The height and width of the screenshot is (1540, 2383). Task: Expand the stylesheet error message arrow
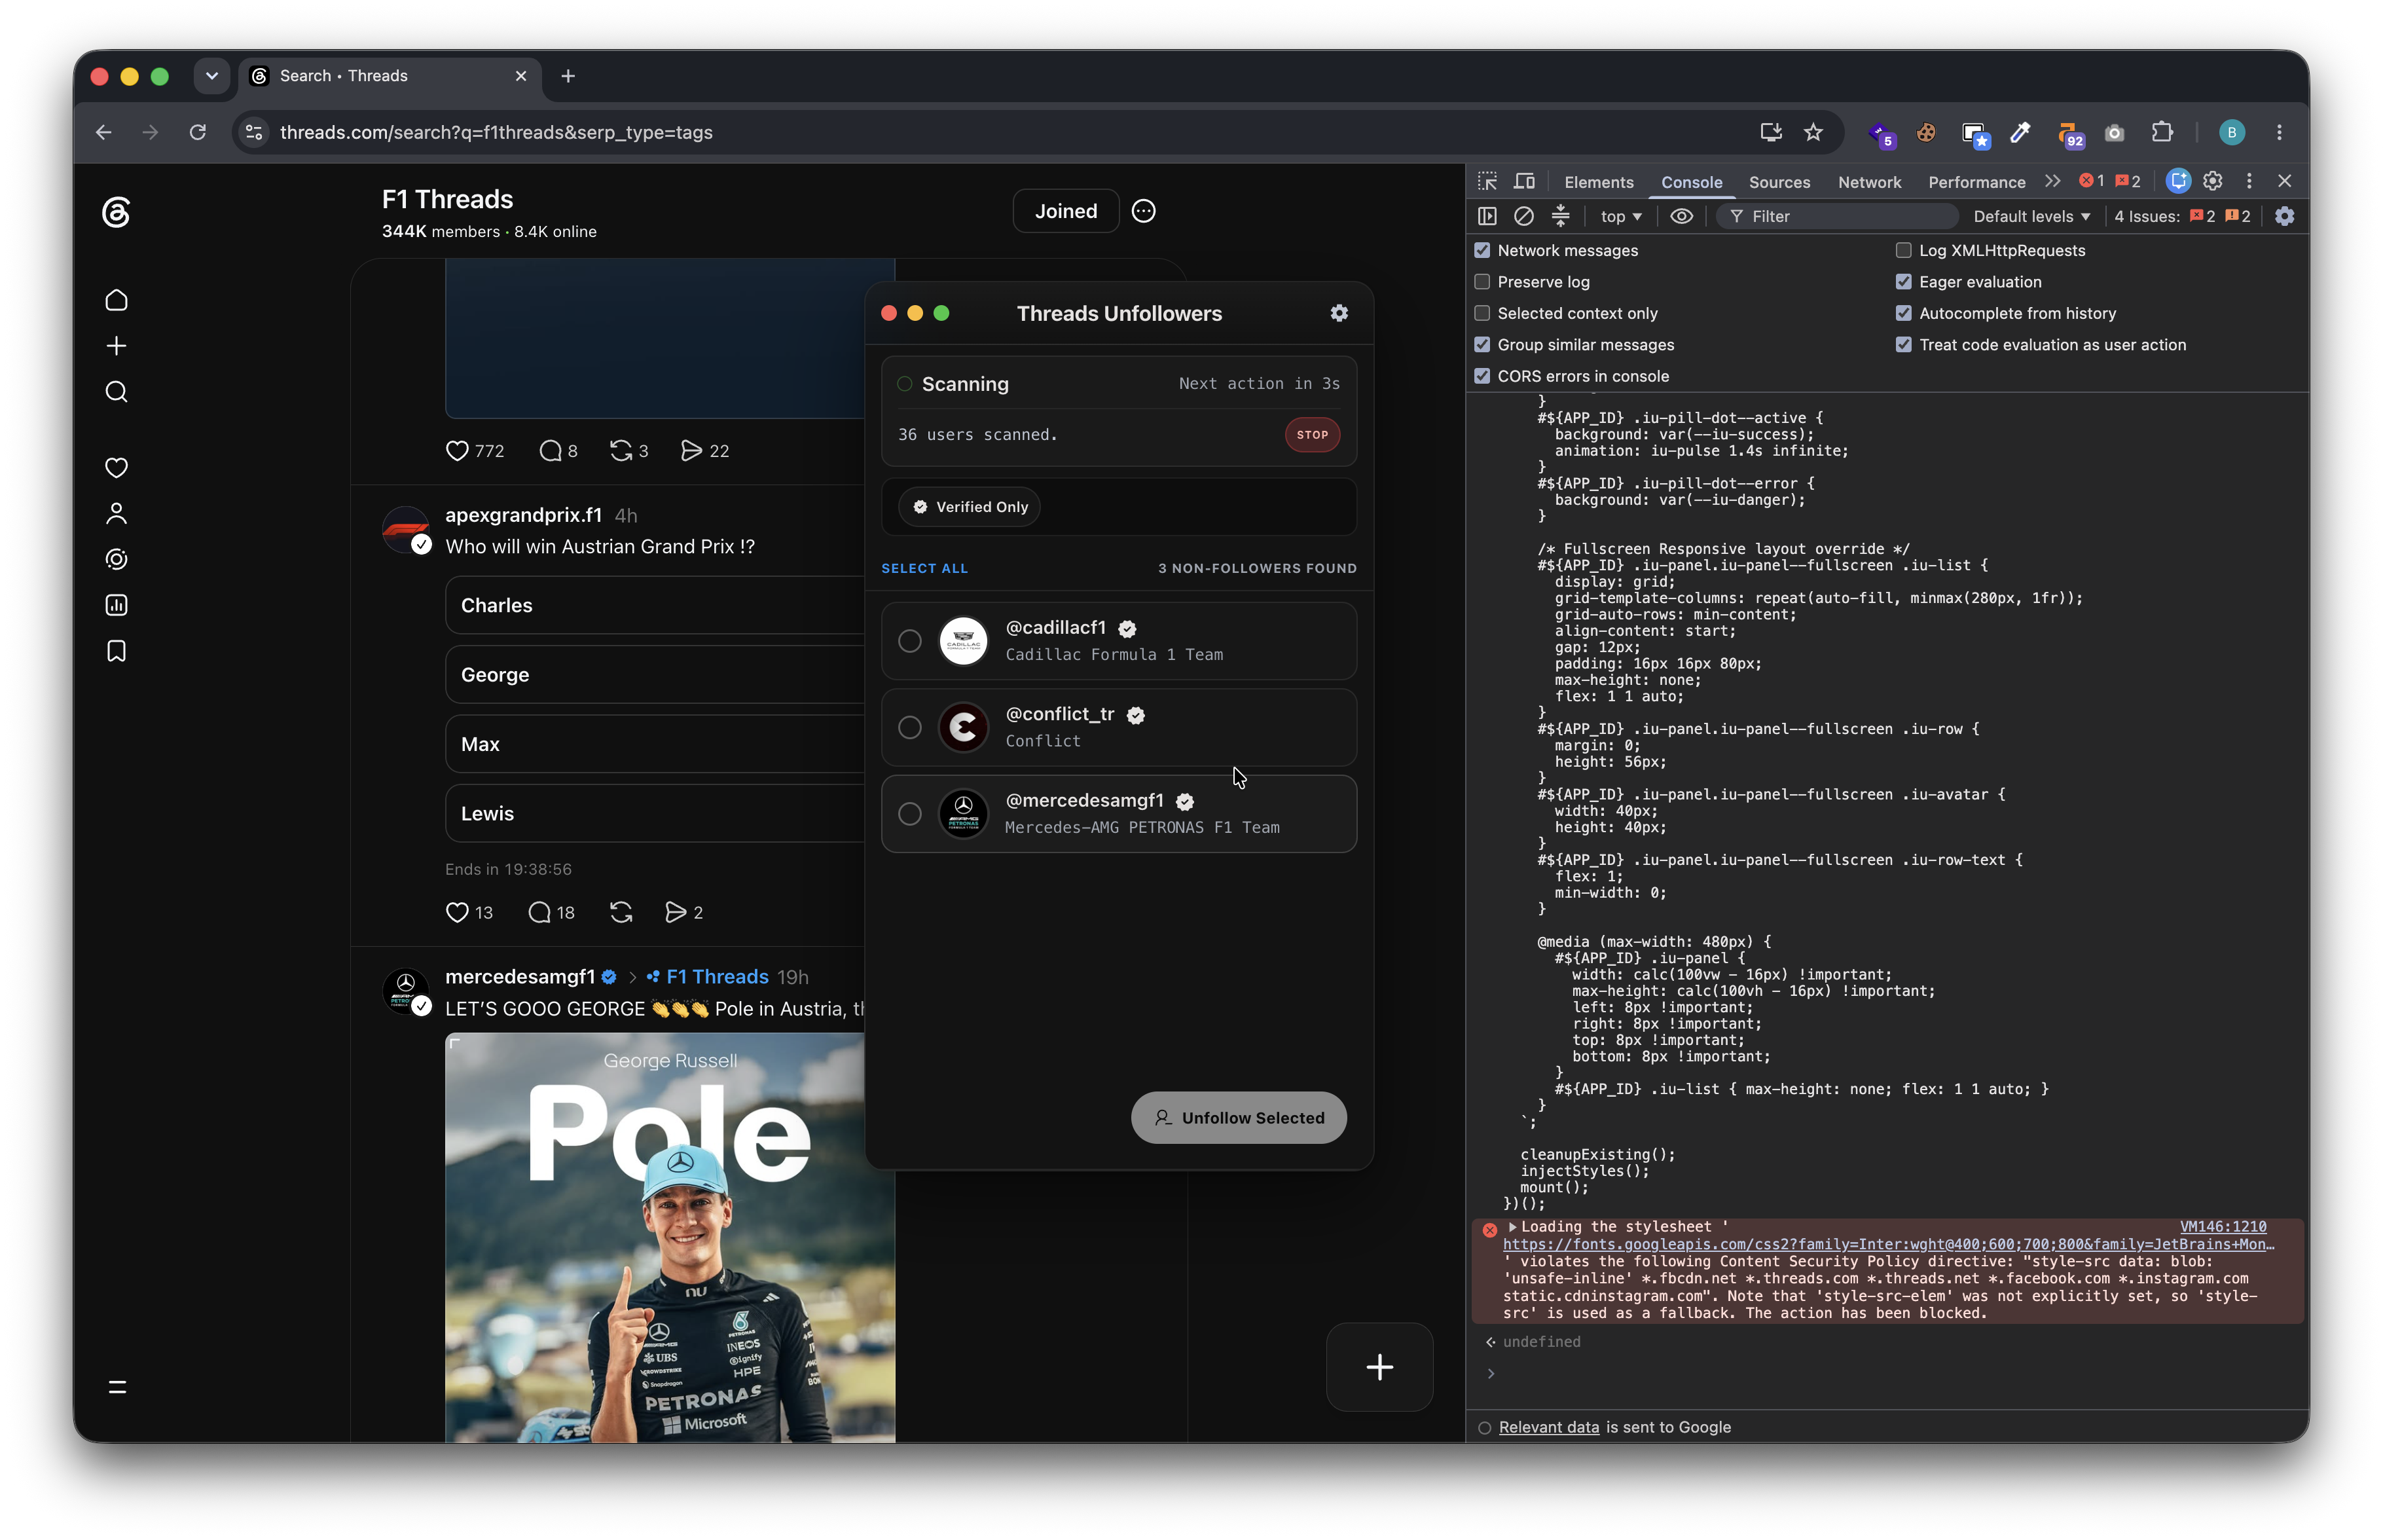click(x=1512, y=1226)
